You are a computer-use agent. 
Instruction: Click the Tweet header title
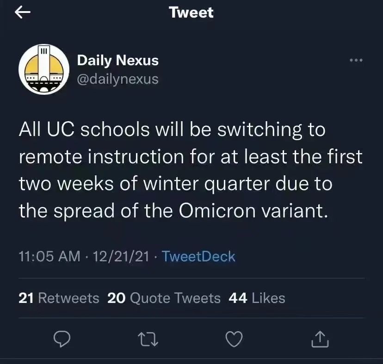pos(191,12)
